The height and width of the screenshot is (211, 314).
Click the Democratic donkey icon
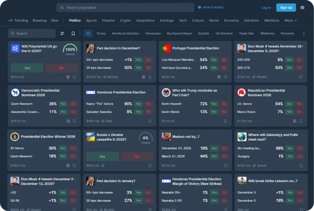click(x=15, y=93)
